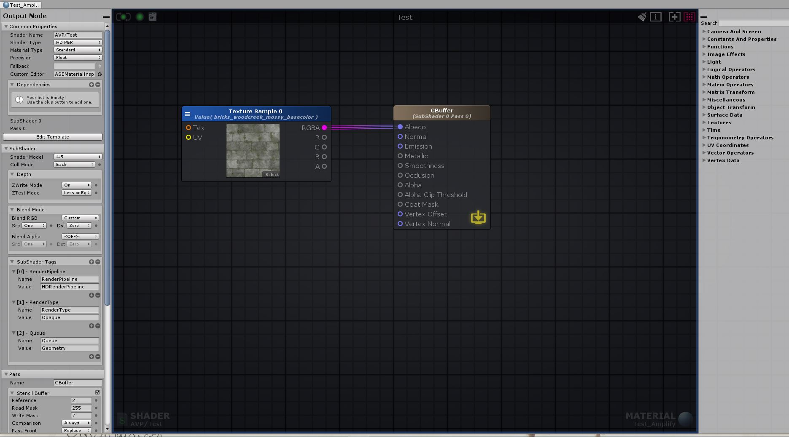Click the Material sphere icon for Test_Amplify
This screenshot has height=437, width=789.
click(685, 419)
